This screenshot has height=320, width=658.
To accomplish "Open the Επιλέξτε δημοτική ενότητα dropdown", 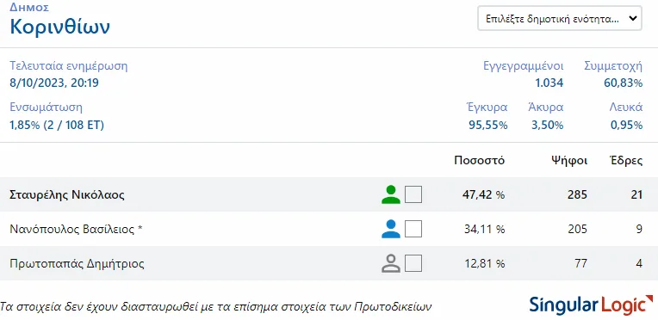I will pos(560,18).
